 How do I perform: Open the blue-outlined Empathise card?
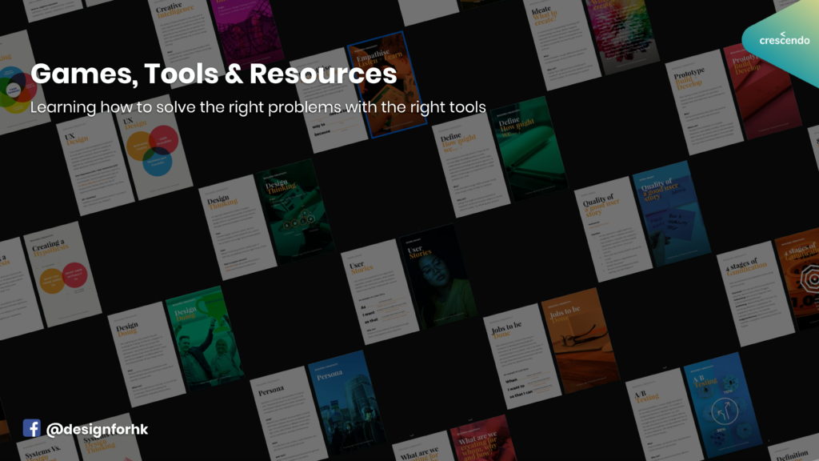coord(387,85)
